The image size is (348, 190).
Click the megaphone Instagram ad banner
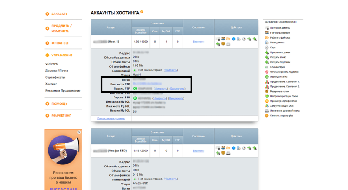click(63, 159)
